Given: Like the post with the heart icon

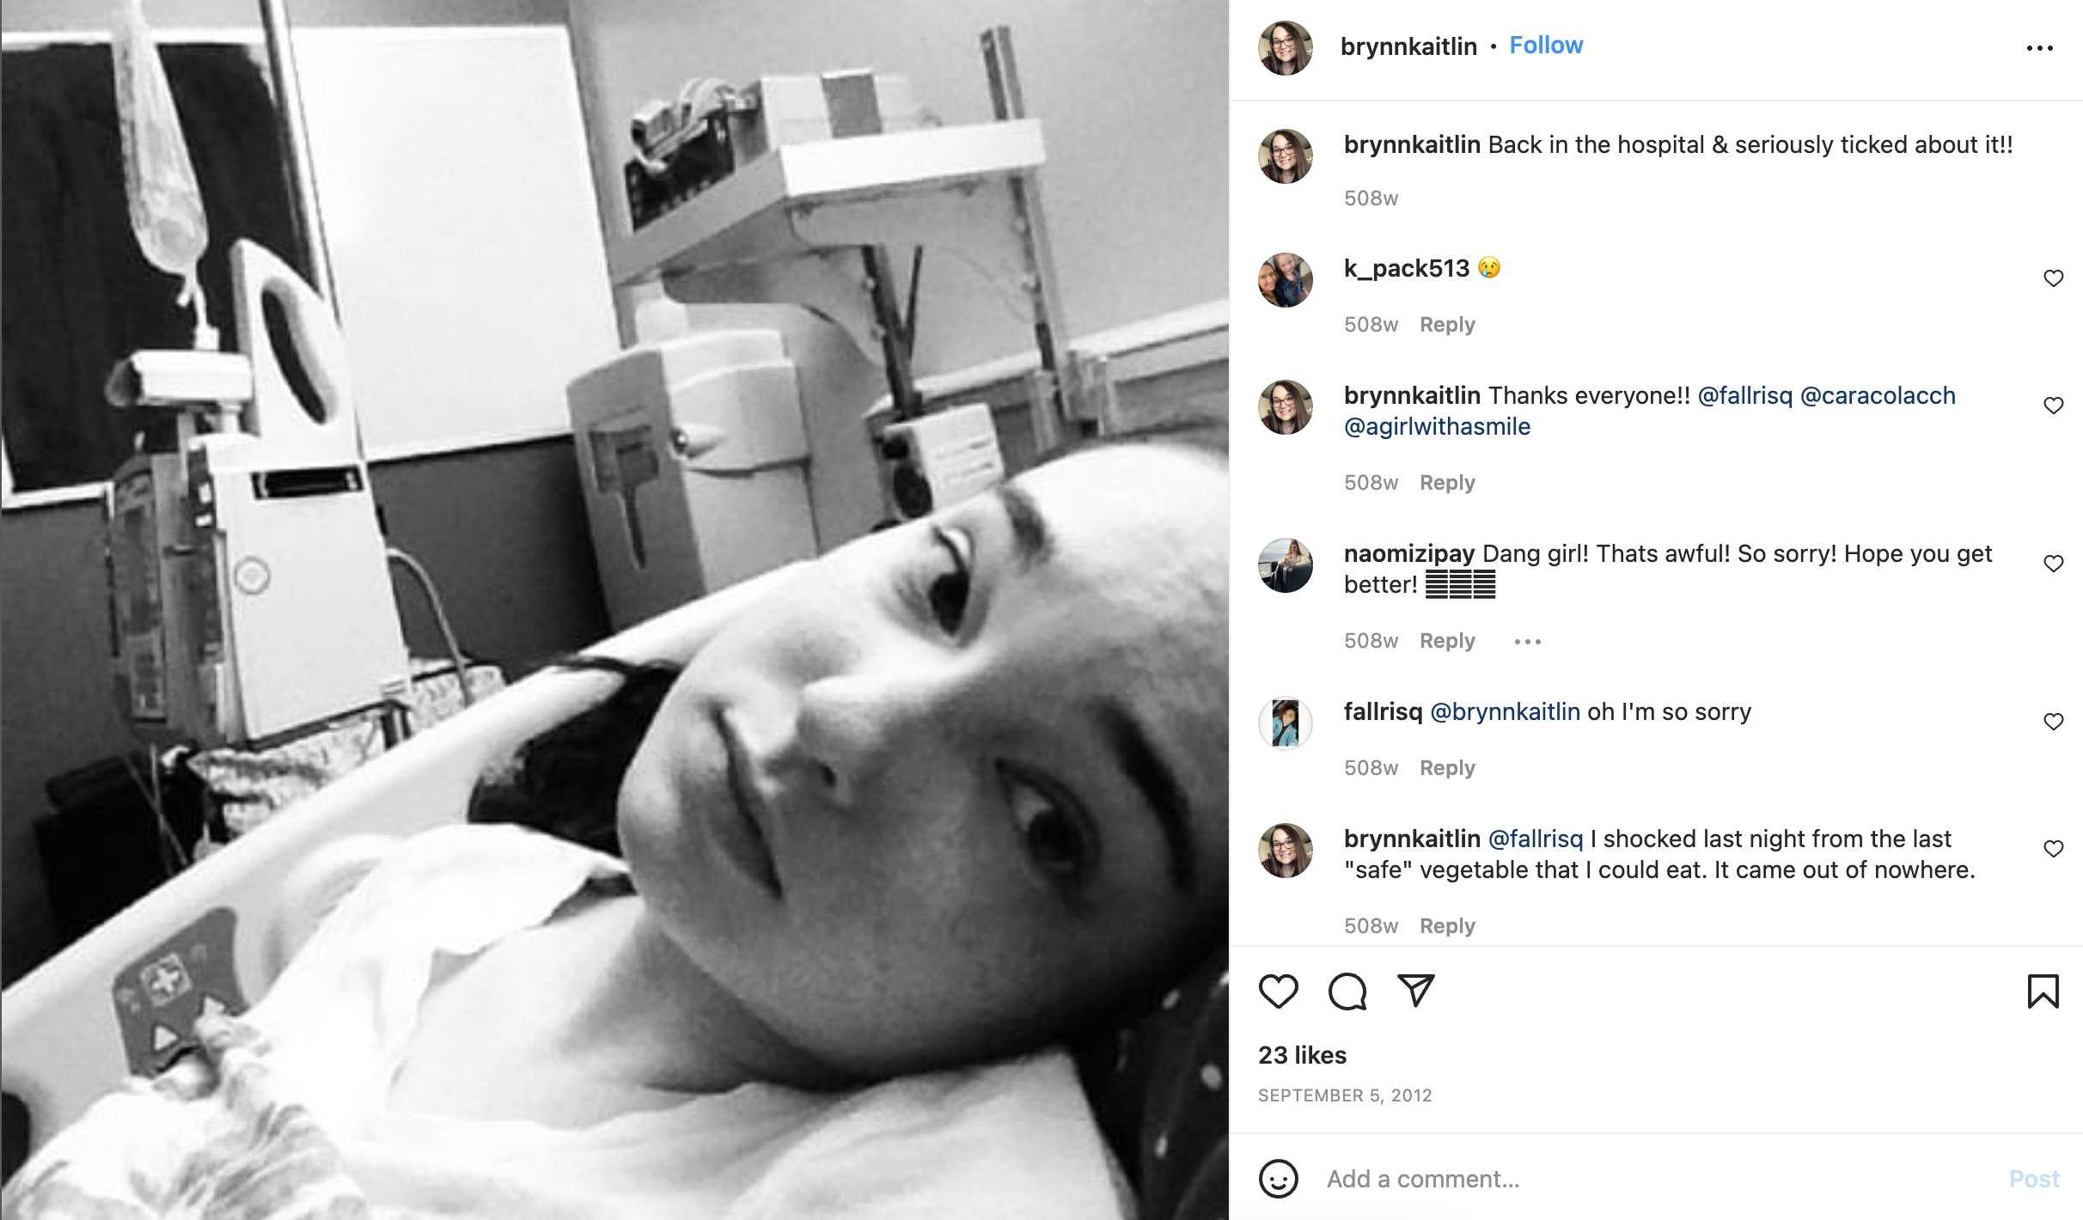Looking at the screenshot, I should 1278,991.
